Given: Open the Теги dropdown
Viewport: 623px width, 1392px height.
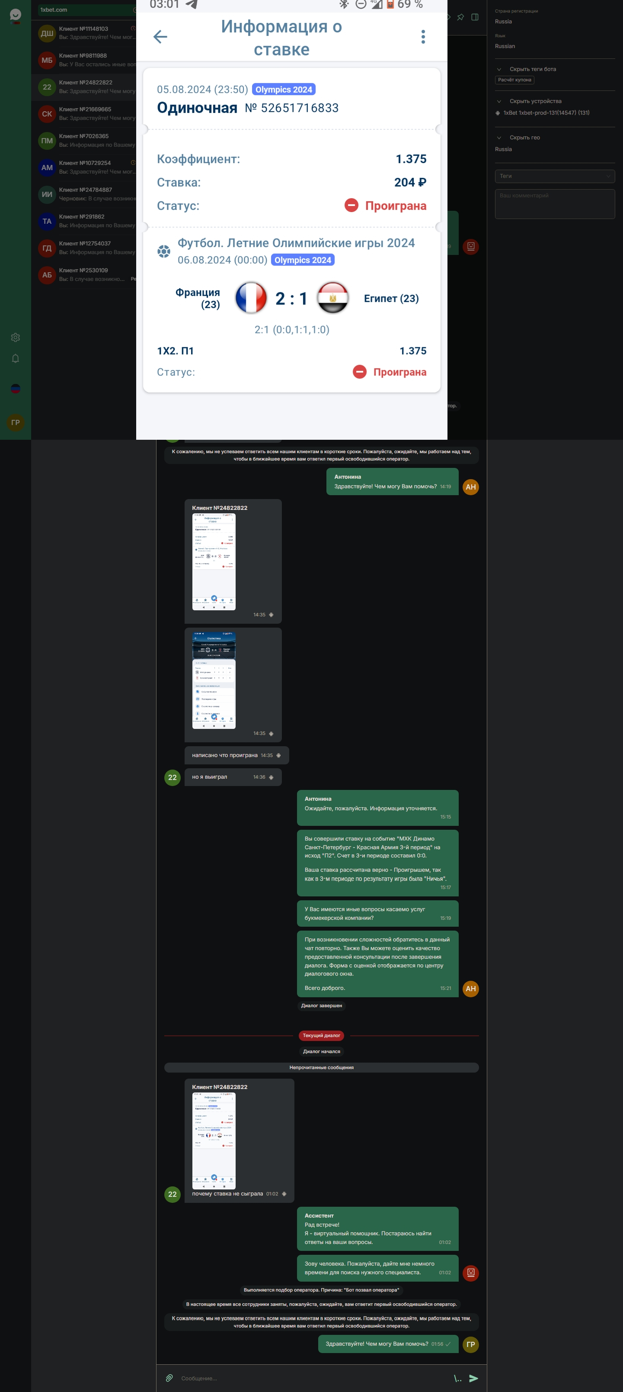Looking at the screenshot, I should point(554,176).
